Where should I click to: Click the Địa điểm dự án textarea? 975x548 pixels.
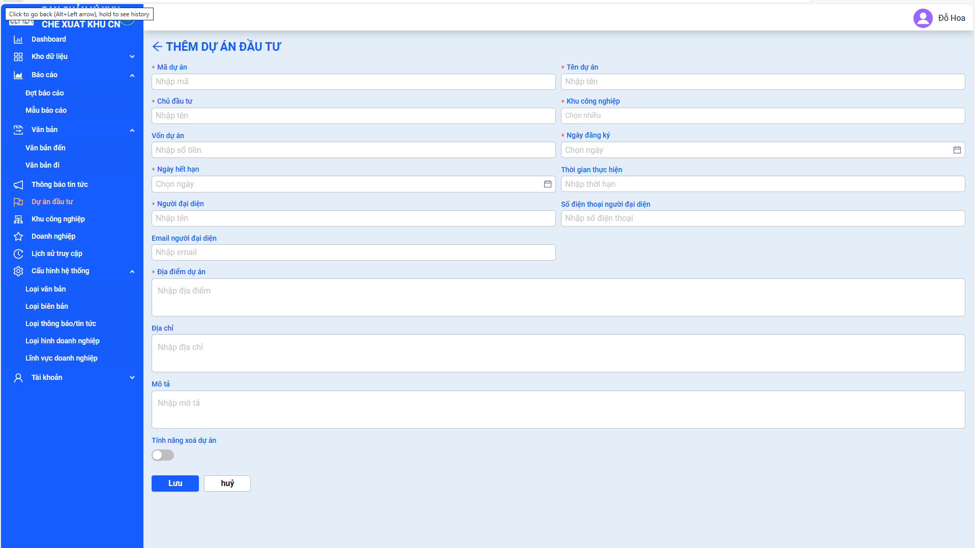point(558,298)
